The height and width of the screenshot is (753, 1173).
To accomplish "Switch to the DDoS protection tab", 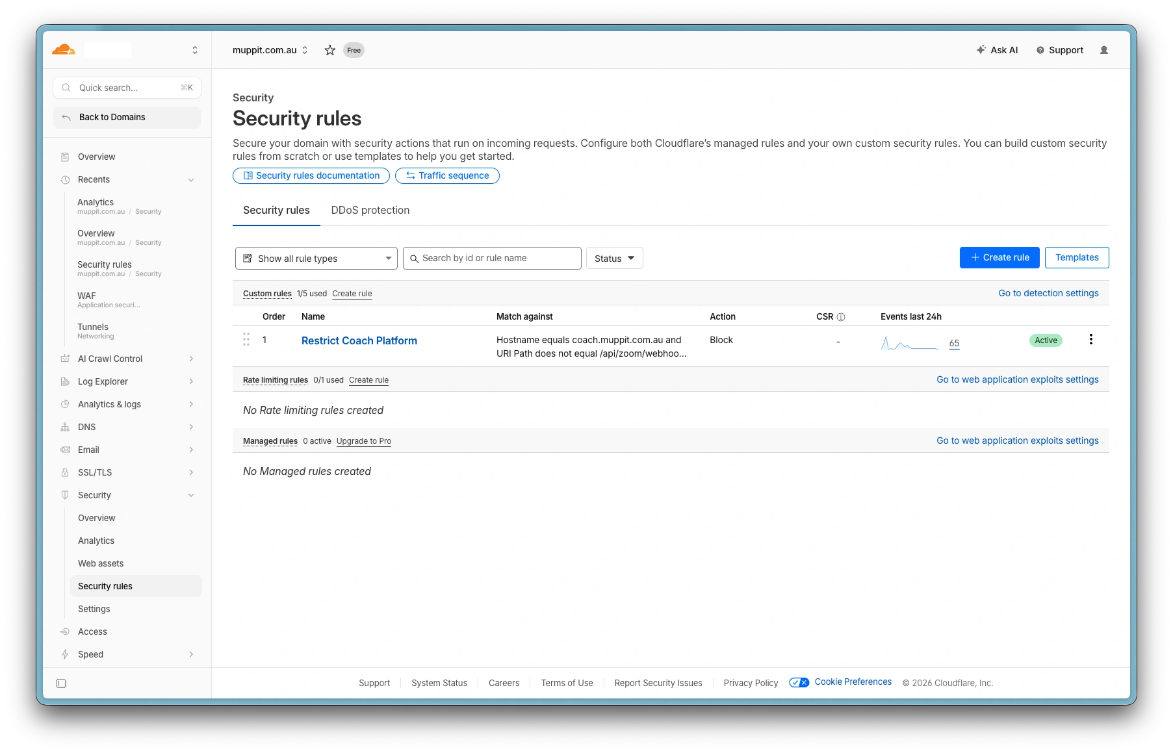I will (370, 211).
